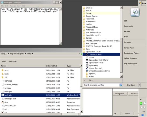Open the EPSON program folder

coord(88,11)
